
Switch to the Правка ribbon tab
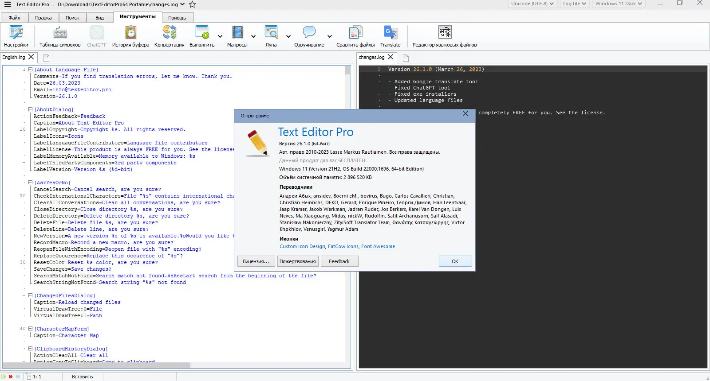coord(43,18)
